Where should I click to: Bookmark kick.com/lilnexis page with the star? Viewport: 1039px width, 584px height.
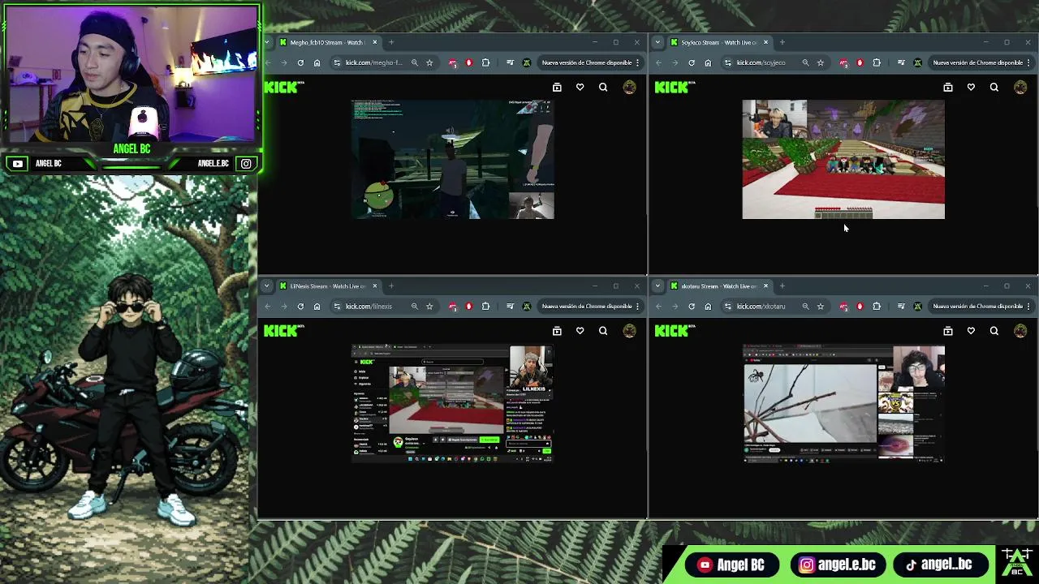429,306
